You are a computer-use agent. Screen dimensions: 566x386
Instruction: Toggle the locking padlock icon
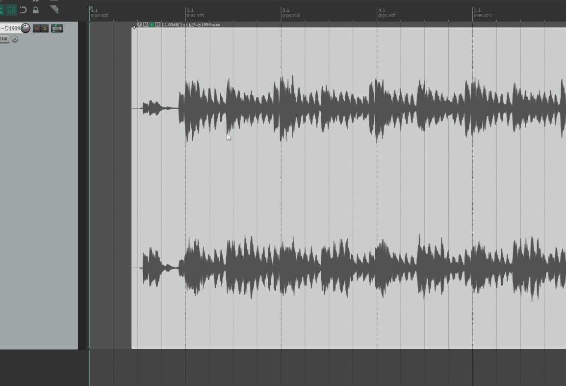35,10
